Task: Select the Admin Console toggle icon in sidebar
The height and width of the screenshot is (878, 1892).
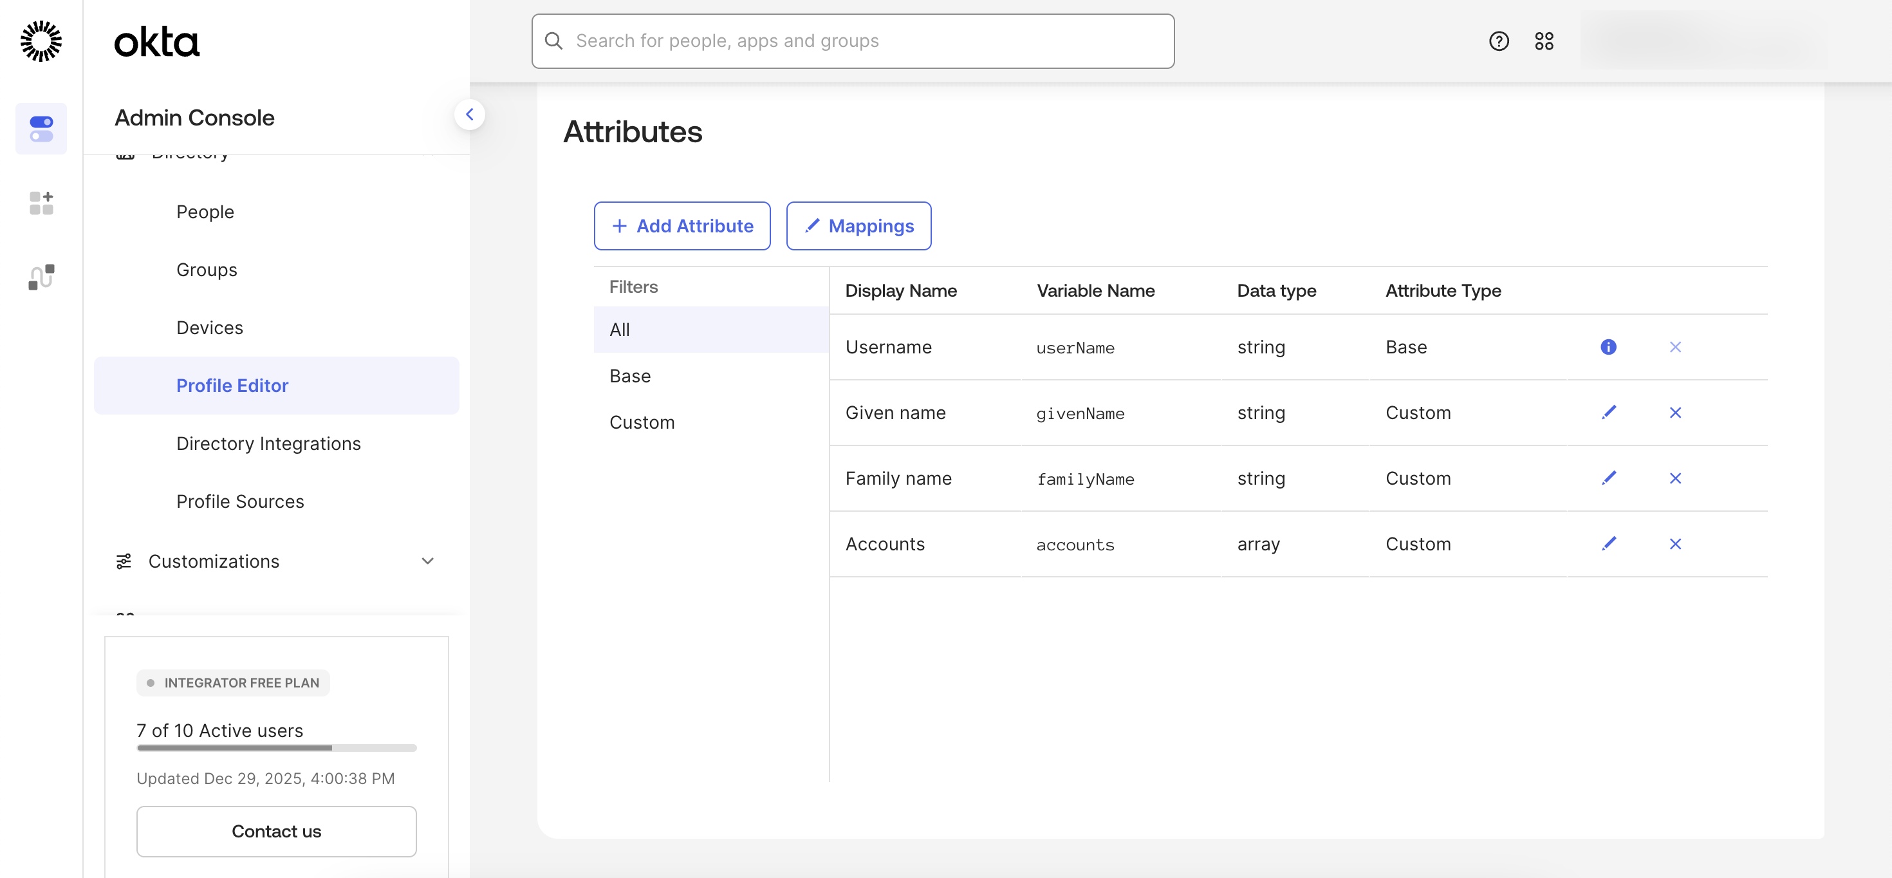Action: [x=41, y=129]
